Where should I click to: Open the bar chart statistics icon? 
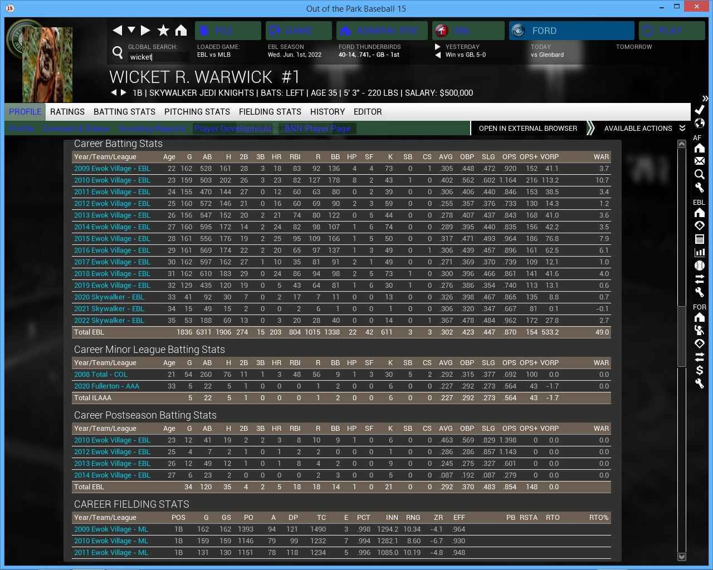tap(700, 252)
